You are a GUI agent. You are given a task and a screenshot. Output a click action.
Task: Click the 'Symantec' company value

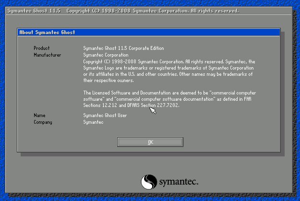pyautogui.click(x=93, y=122)
